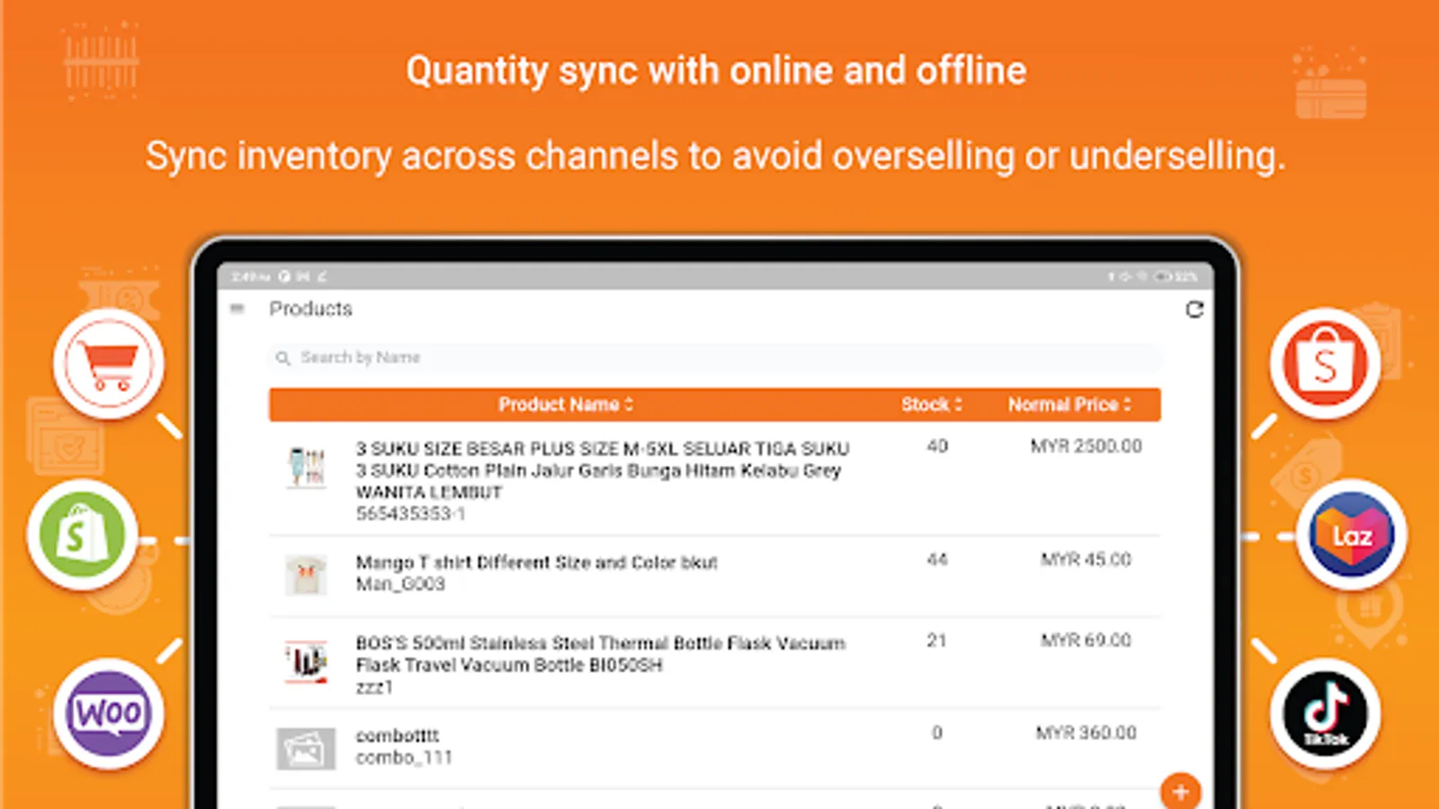Focus the Search by Name field
This screenshot has width=1439, height=809.
(715, 358)
